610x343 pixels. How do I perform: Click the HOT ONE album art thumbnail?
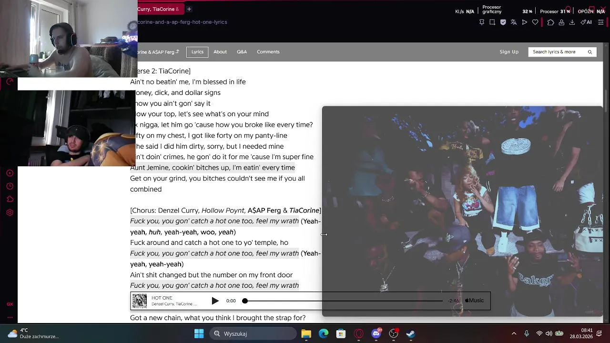pyautogui.click(x=140, y=301)
